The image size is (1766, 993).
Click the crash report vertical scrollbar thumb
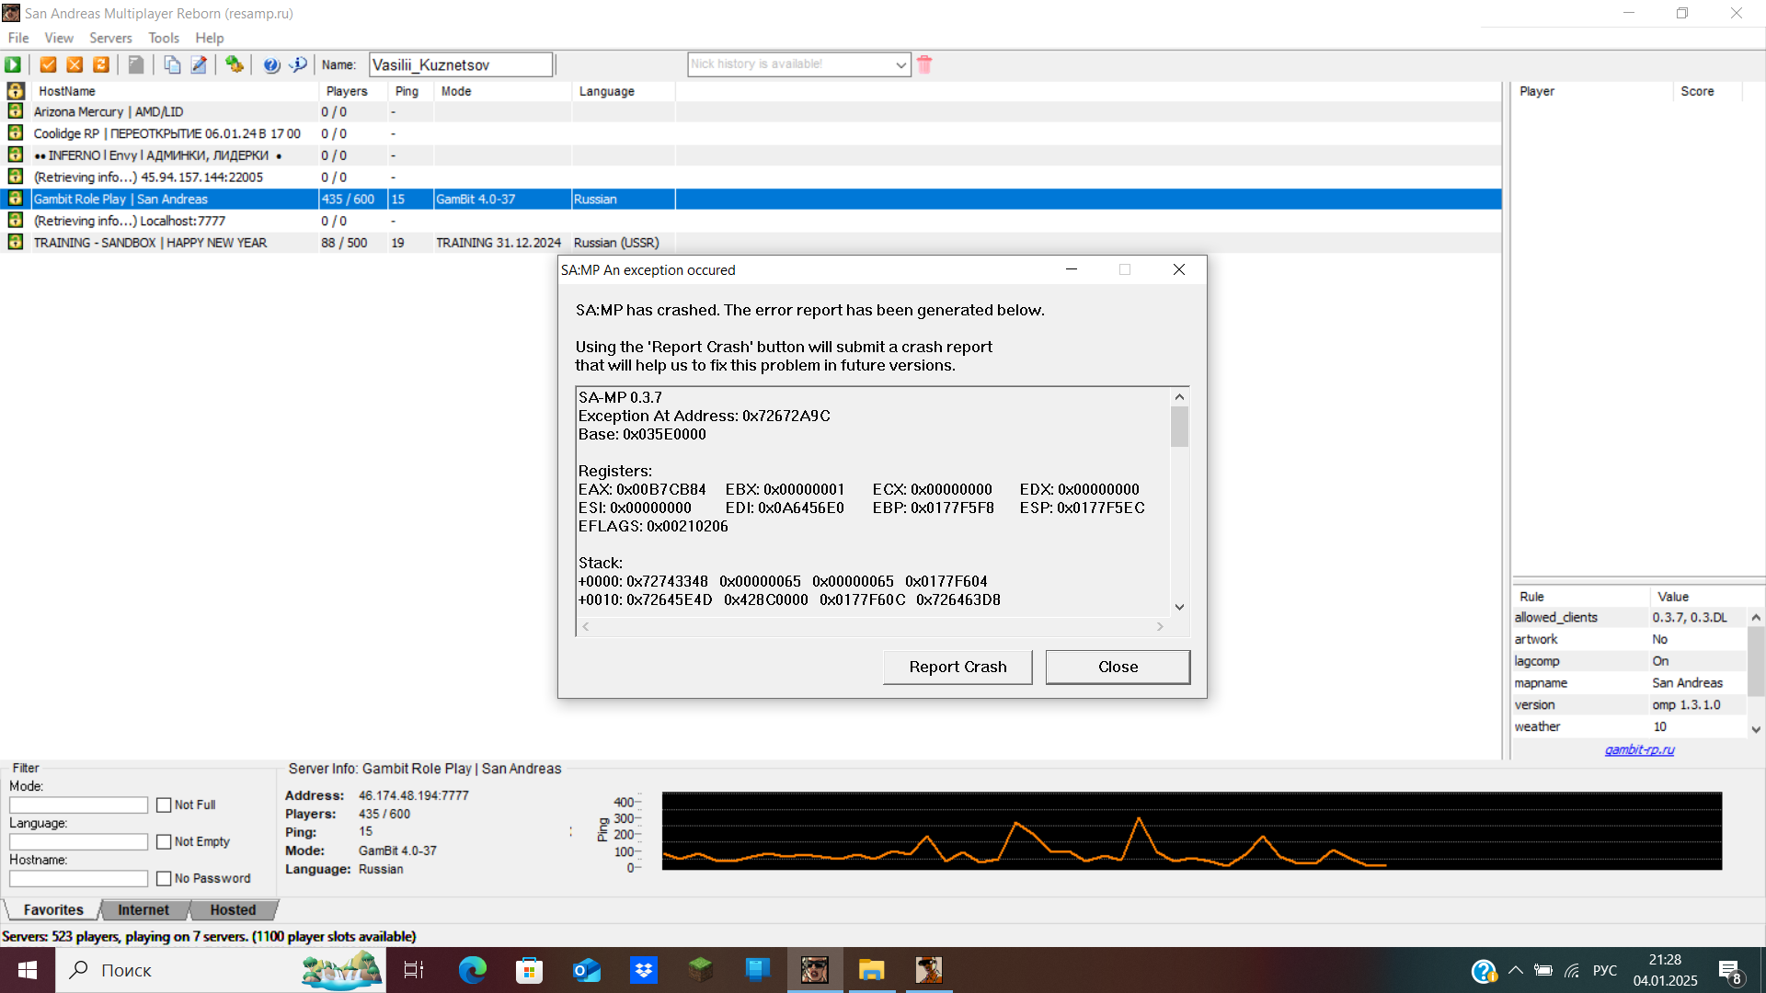(x=1179, y=427)
